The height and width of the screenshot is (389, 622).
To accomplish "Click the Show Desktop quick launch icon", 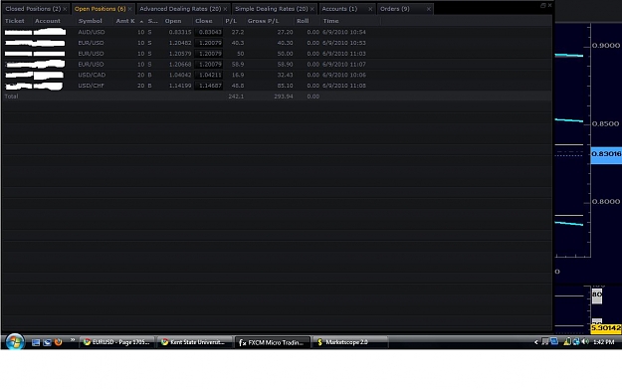I will click(x=36, y=342).
